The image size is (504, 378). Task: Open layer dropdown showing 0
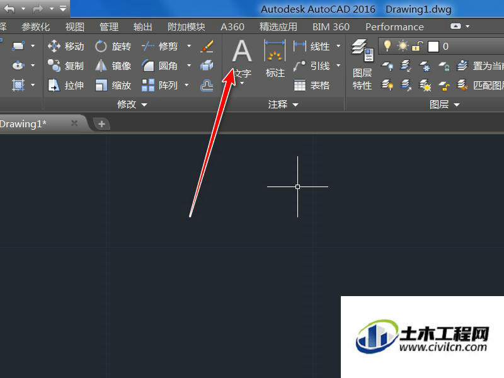(x=442, y=46)
